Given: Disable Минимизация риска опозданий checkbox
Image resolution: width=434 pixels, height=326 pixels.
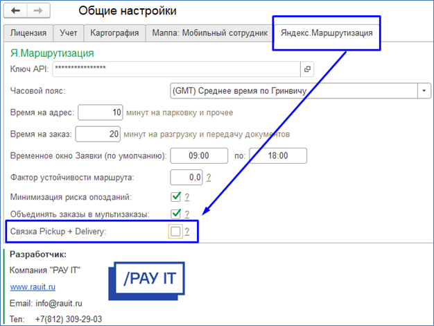Looking at the screenshot, I should pyautogui.click(x=176, y=197).
